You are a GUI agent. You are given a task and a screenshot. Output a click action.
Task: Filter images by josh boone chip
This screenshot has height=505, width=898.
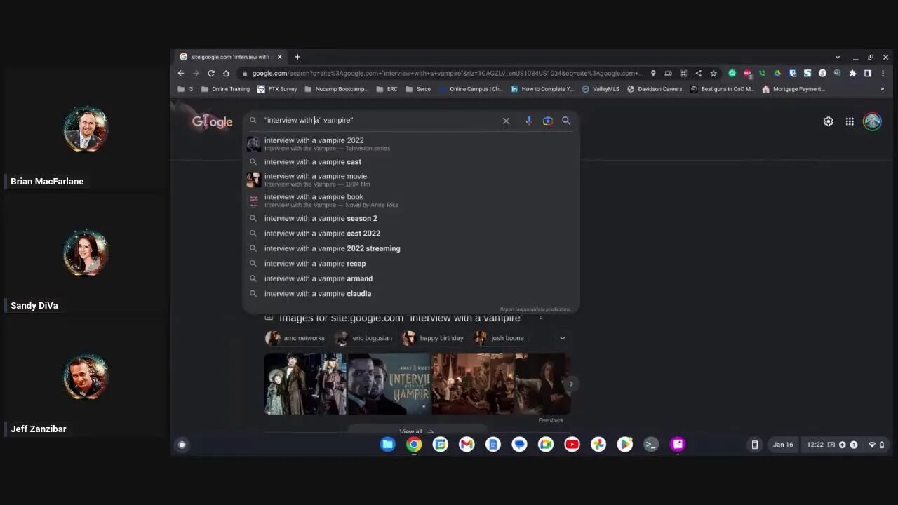tap(499, 338)
